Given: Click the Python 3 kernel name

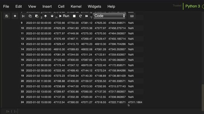Looking at the screenshot, I should pos(193,6).
